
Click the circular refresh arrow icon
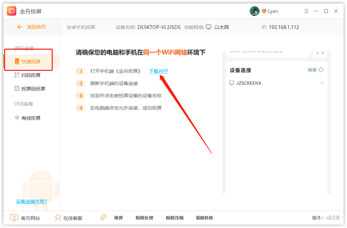(x=321, y=70)
